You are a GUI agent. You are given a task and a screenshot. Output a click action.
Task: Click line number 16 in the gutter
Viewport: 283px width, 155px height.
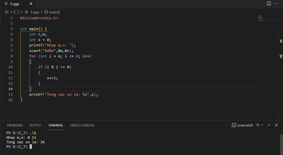[x=11, y=100]
